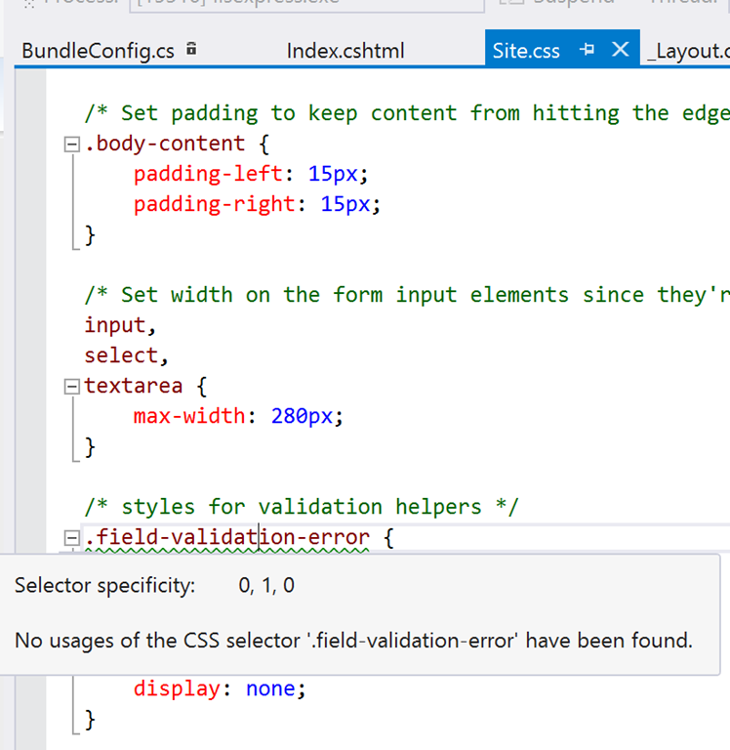Viewport: 730px width, 750px height.
Task: Click the display property name
Action: (176, 688)
